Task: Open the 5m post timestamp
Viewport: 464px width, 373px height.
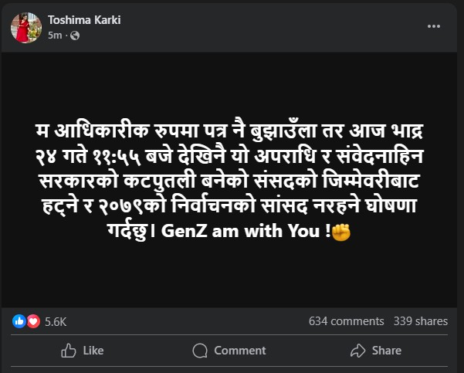Action: [54, 35]
